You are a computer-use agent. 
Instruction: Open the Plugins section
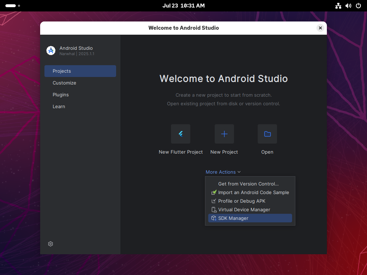[x=61, y=95]
